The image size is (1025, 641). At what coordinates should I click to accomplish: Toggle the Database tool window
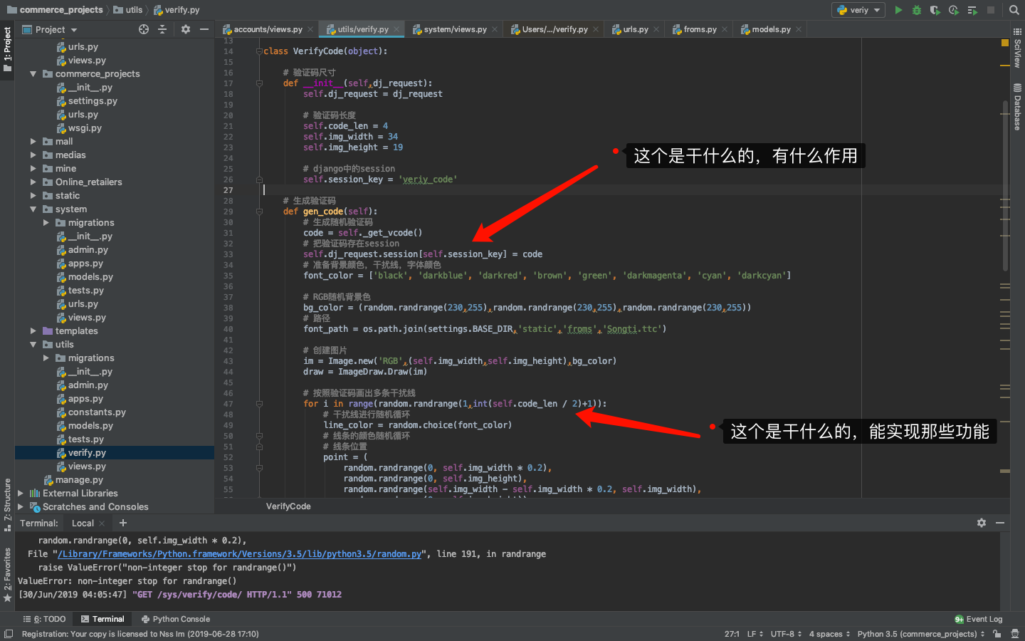1017,107
